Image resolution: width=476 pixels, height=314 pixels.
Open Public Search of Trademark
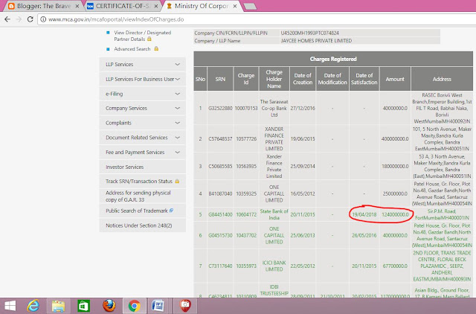pos(136,211)
